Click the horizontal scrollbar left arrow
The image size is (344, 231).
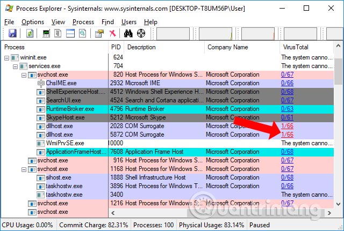pos(113,213)
